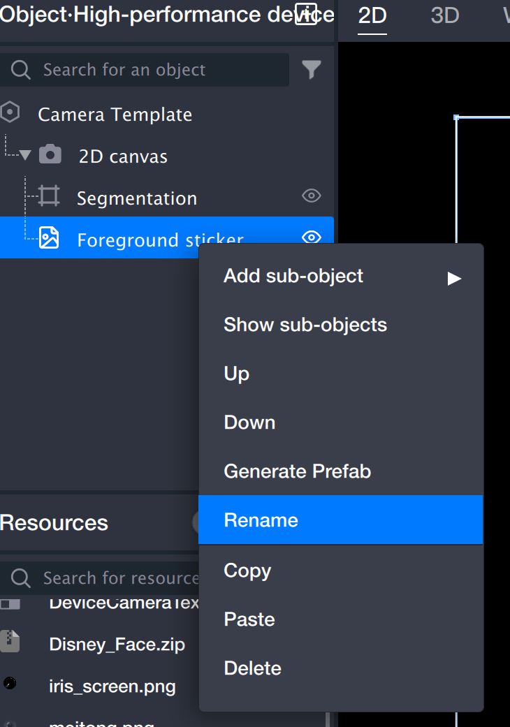Collapse the 2D canvas tree node

[x=26, y=155]
